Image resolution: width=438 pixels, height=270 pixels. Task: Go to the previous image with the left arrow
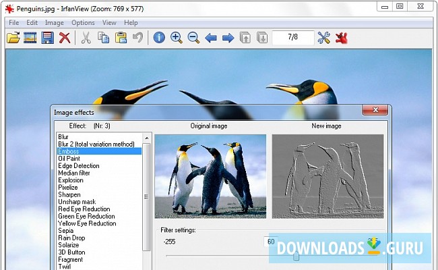pyautogui.click(x=211, y=38)
